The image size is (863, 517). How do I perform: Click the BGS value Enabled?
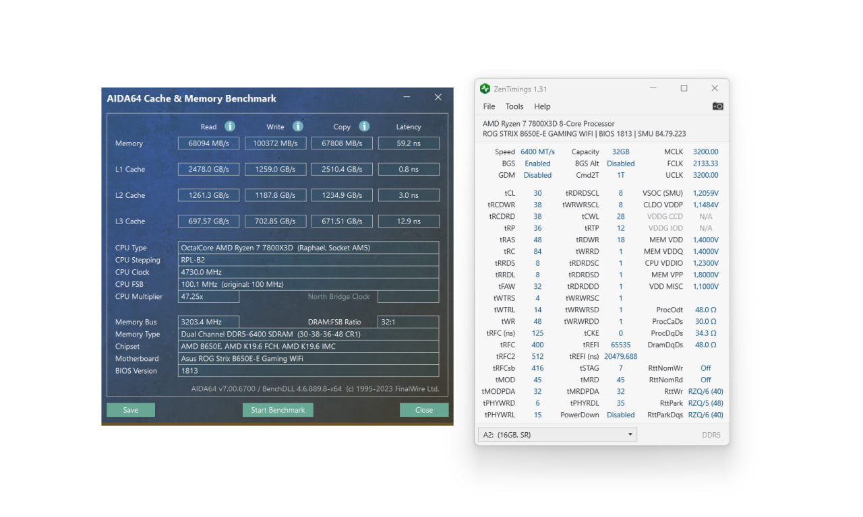[537, 164]
